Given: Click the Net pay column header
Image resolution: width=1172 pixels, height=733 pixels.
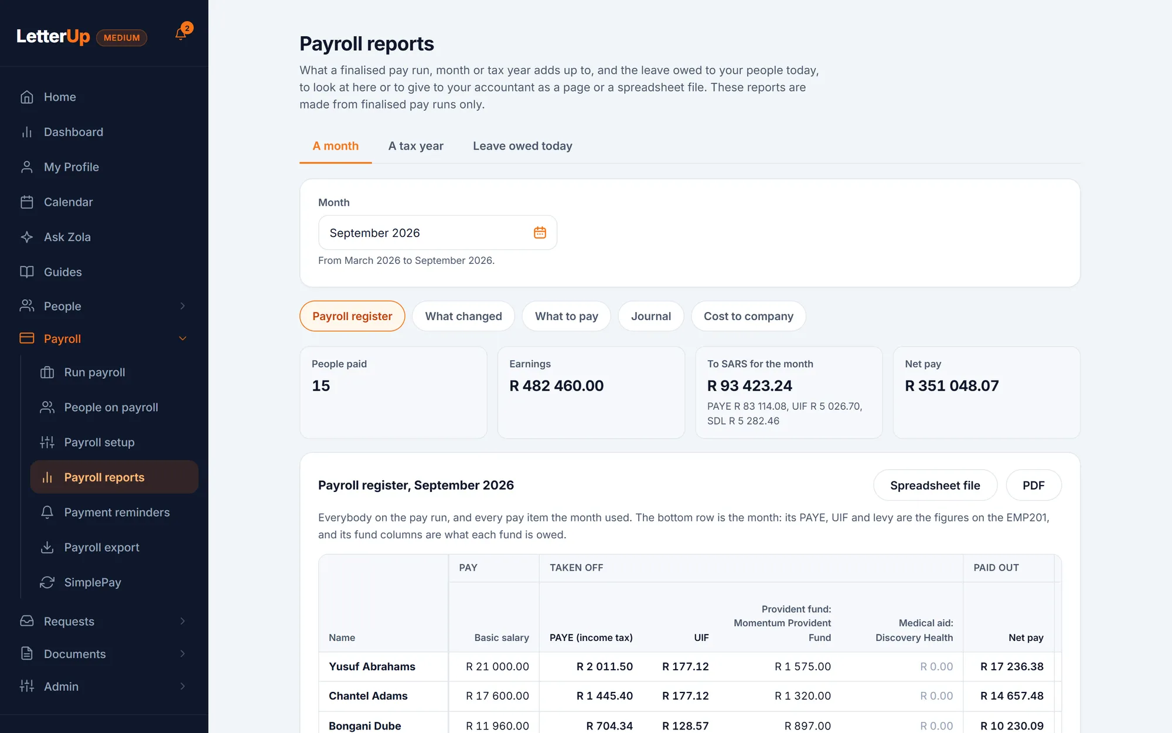Looking at the screenshot, I should 1025,637.
